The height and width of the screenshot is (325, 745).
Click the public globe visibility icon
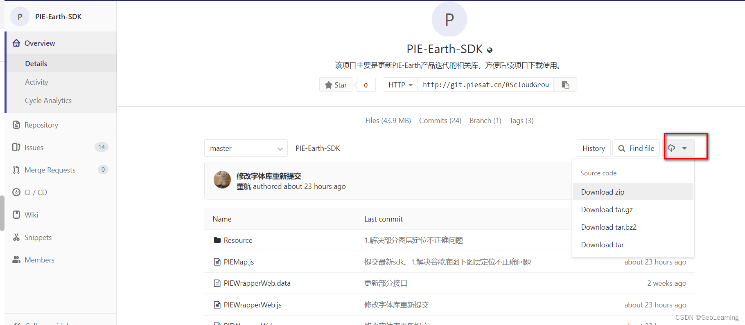tap(490, 50)
